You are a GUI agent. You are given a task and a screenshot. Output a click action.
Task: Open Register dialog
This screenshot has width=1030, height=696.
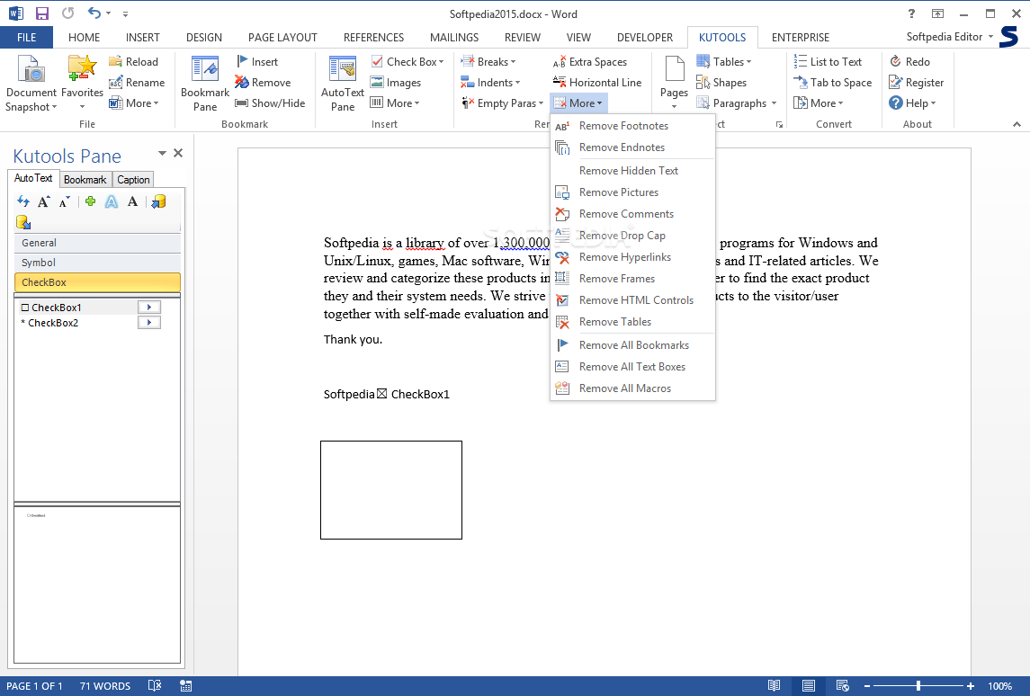click(916, 83)
